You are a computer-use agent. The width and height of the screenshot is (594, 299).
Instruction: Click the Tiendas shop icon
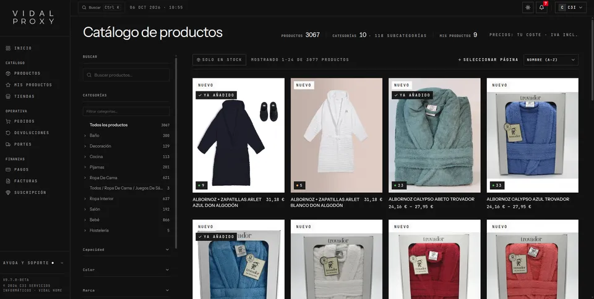click(x=8, y=96)
